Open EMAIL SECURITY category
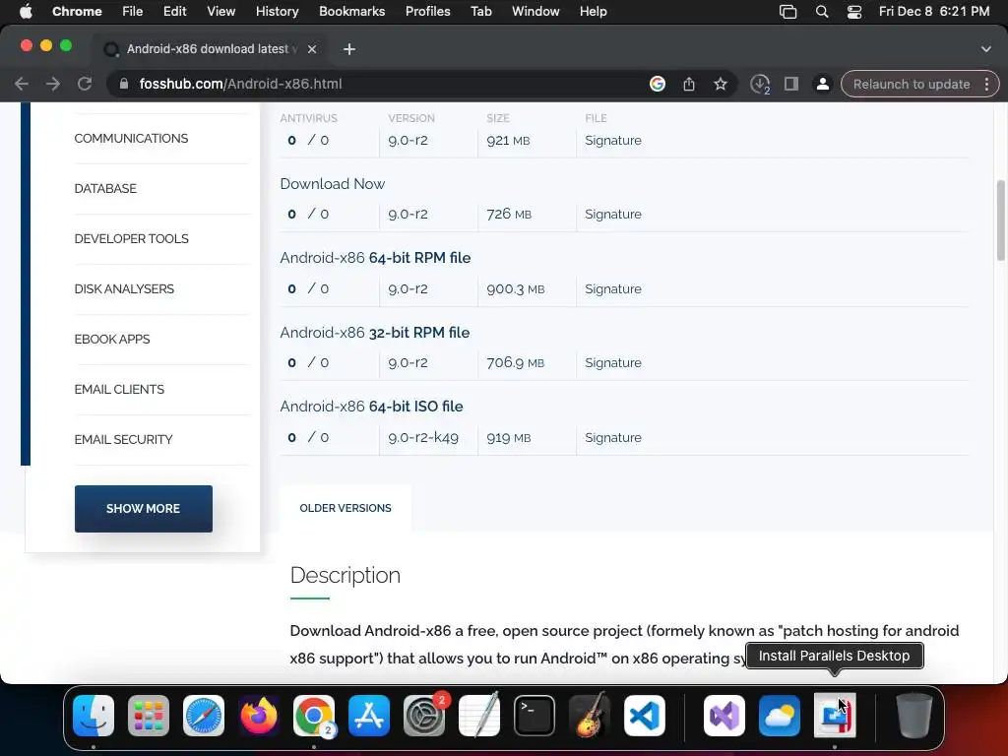The width and height of the screenshot is (1008, 756). coord(123,439)
